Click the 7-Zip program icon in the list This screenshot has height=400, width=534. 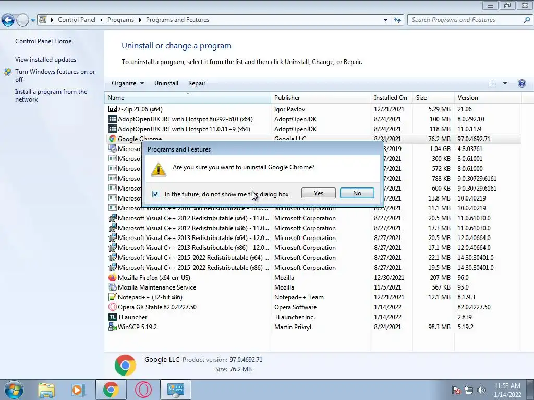[113, 109]
